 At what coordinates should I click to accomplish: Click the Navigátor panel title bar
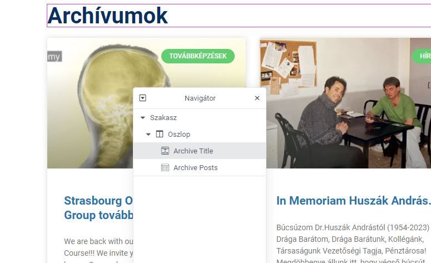(200, 98)
